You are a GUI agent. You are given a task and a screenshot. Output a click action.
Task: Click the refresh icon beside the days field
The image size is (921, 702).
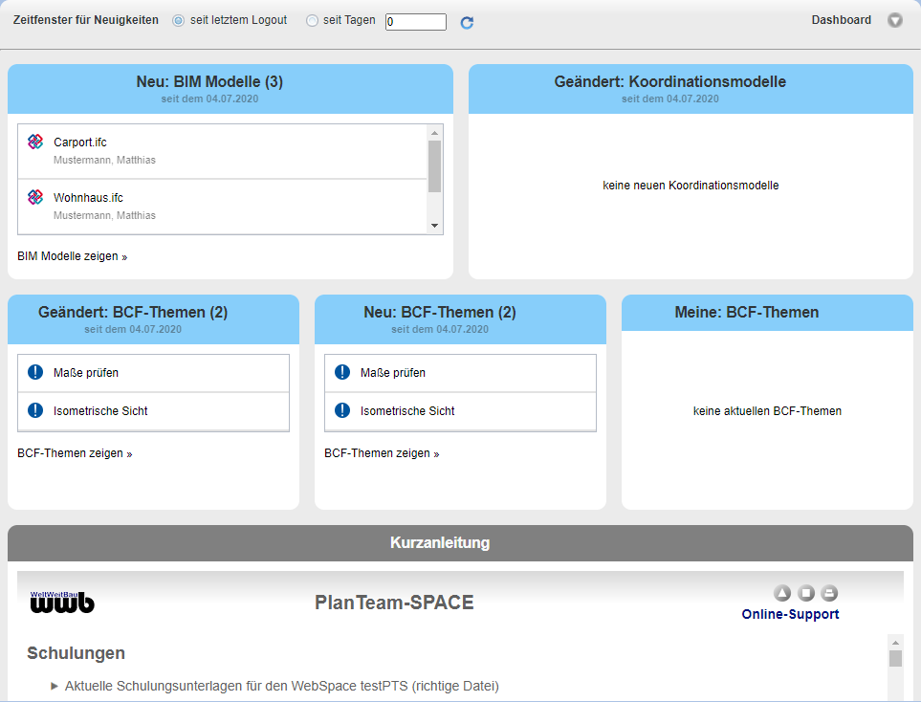click(x=467, y=22)
